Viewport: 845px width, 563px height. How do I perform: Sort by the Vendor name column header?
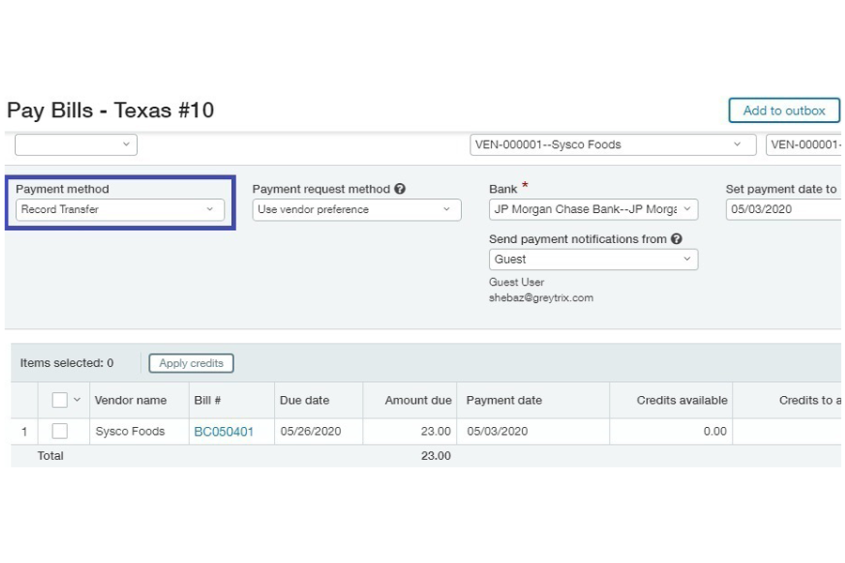point(131,400)
